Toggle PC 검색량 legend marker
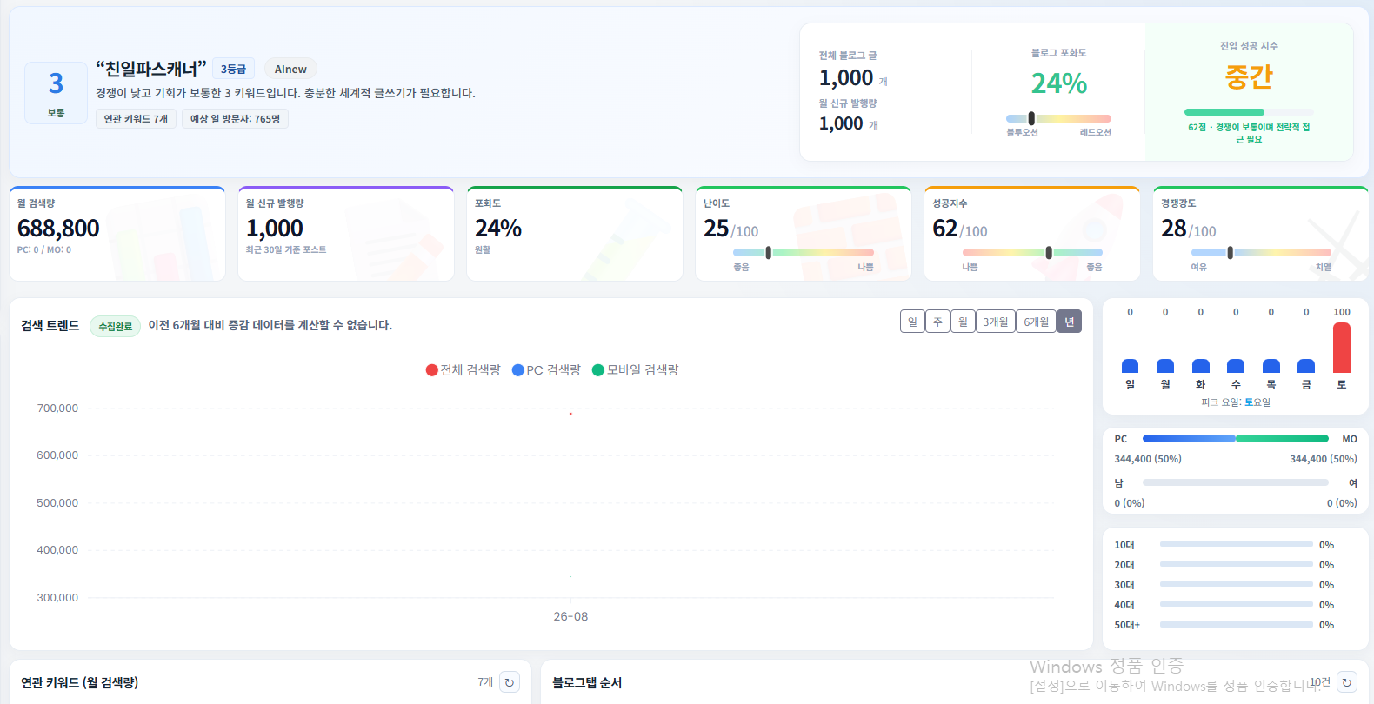The height and width of the screenshot is (704, 1374). (x=547, y=369)
